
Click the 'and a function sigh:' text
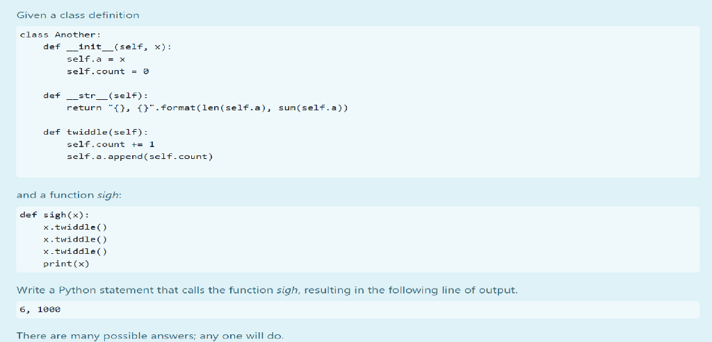point(69,195)
